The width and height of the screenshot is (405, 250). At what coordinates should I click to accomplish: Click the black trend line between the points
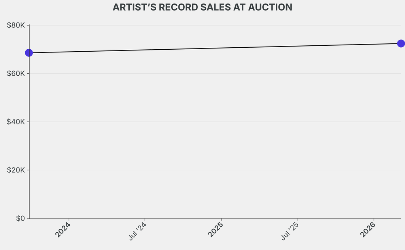(215, 48)
